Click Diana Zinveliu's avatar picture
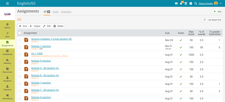This screenshot has width=225, height=102. coord(216,3)
